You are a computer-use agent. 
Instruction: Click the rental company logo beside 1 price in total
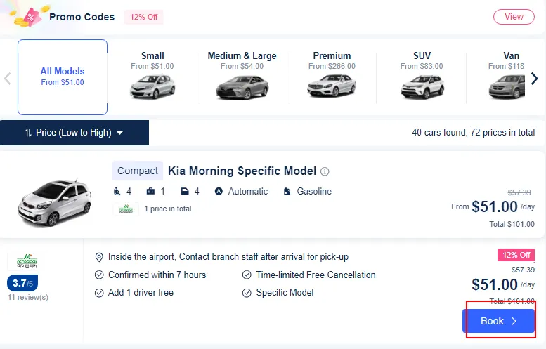126,209
